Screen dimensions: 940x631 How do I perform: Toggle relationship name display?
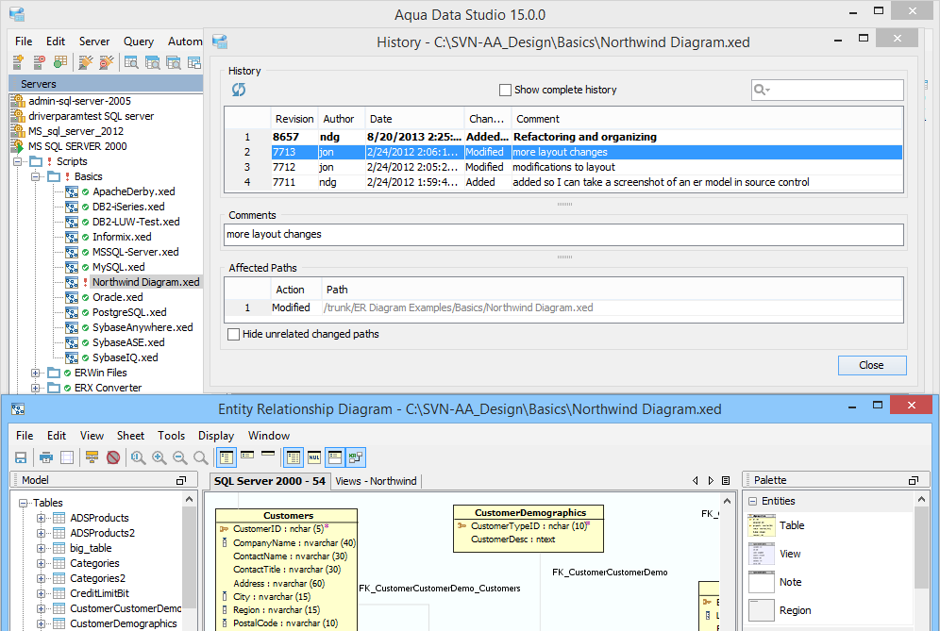356,457
